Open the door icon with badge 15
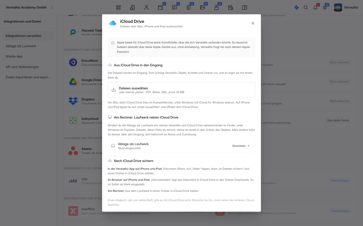Screen dimensions: 363x226 coord(189,8)
